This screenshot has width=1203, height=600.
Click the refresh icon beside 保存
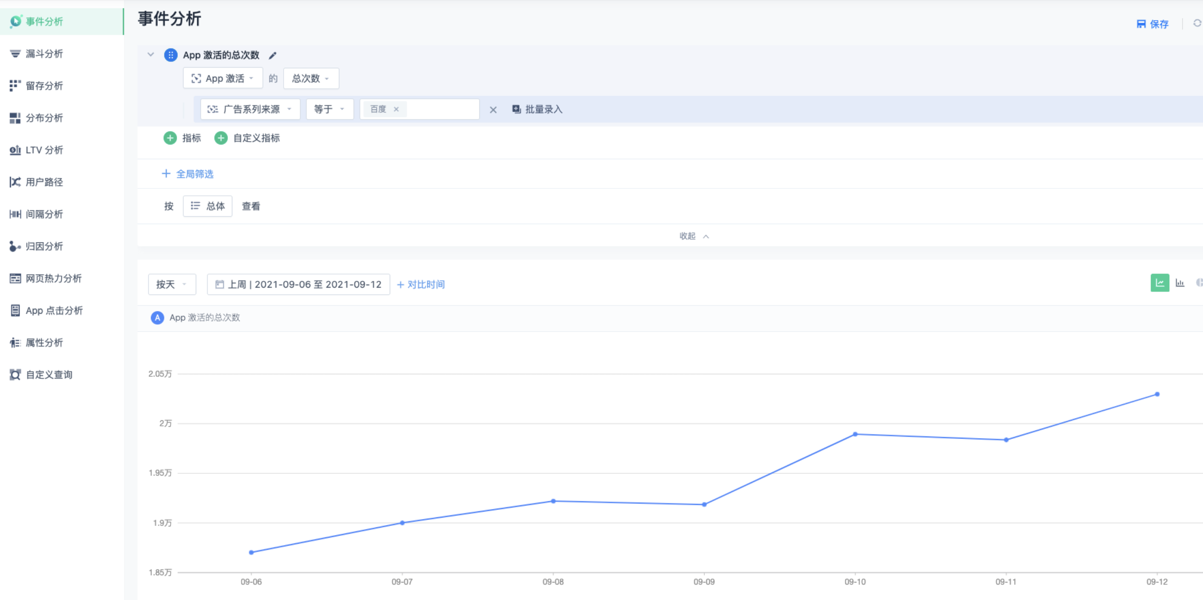click(1197, 23)
